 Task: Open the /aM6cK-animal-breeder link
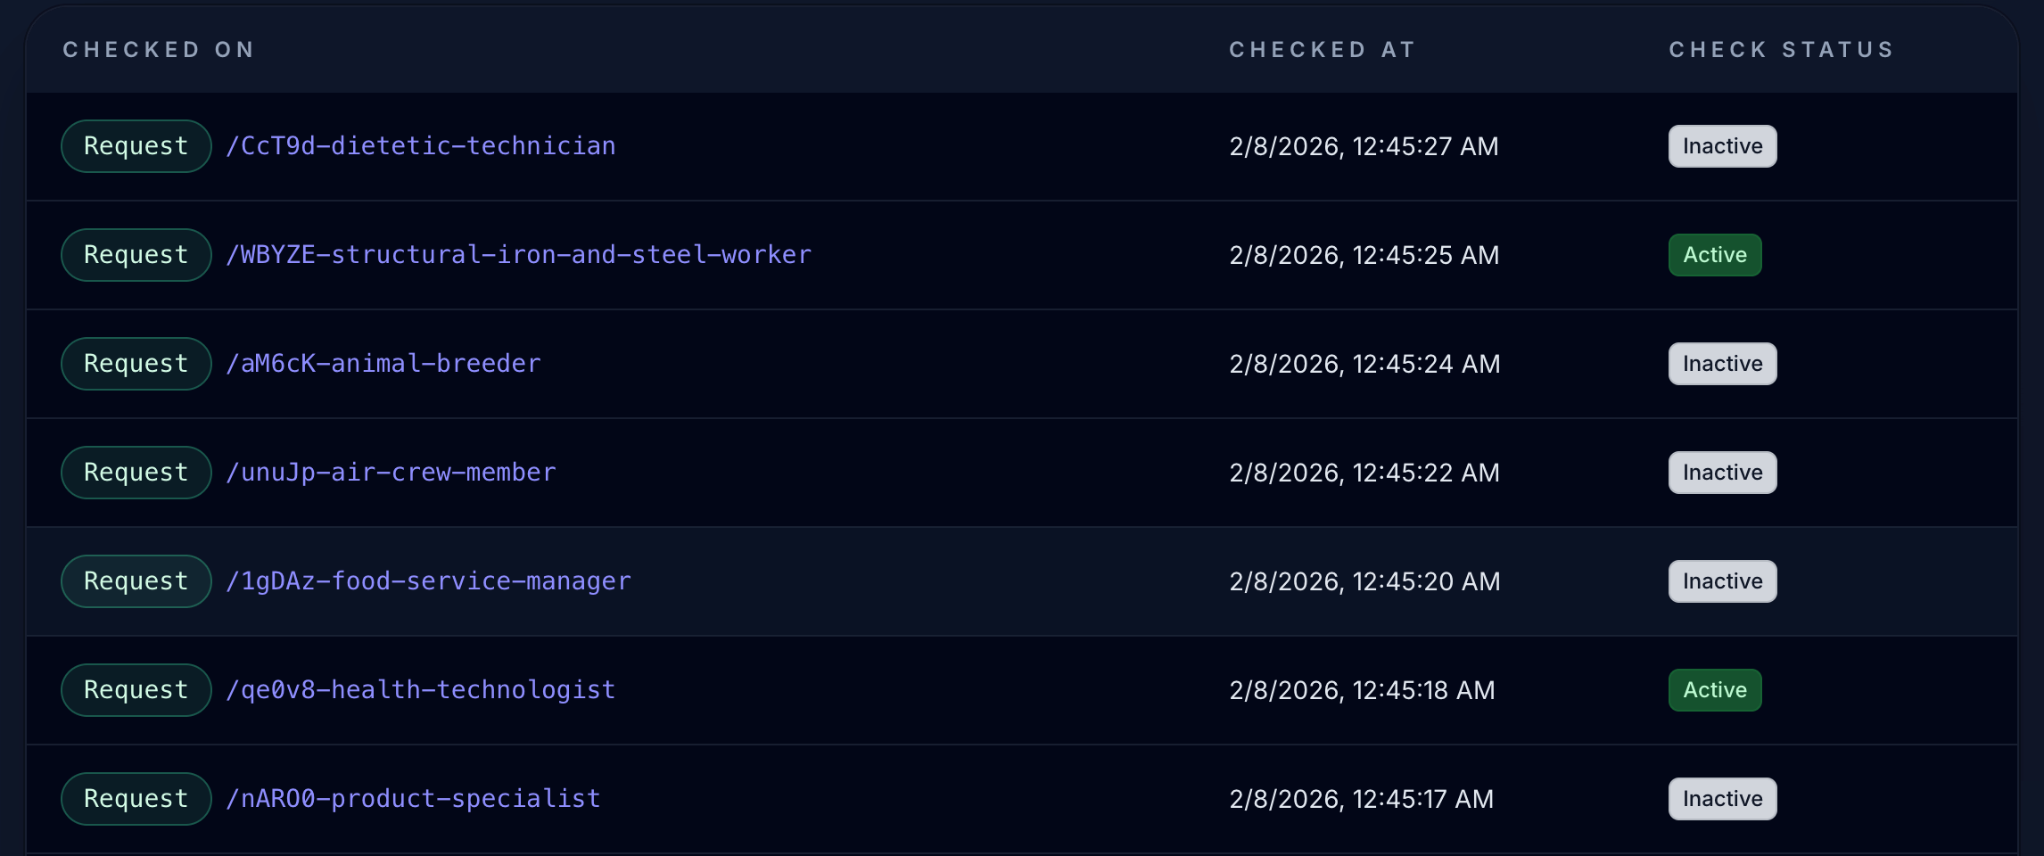pos(383,364)
